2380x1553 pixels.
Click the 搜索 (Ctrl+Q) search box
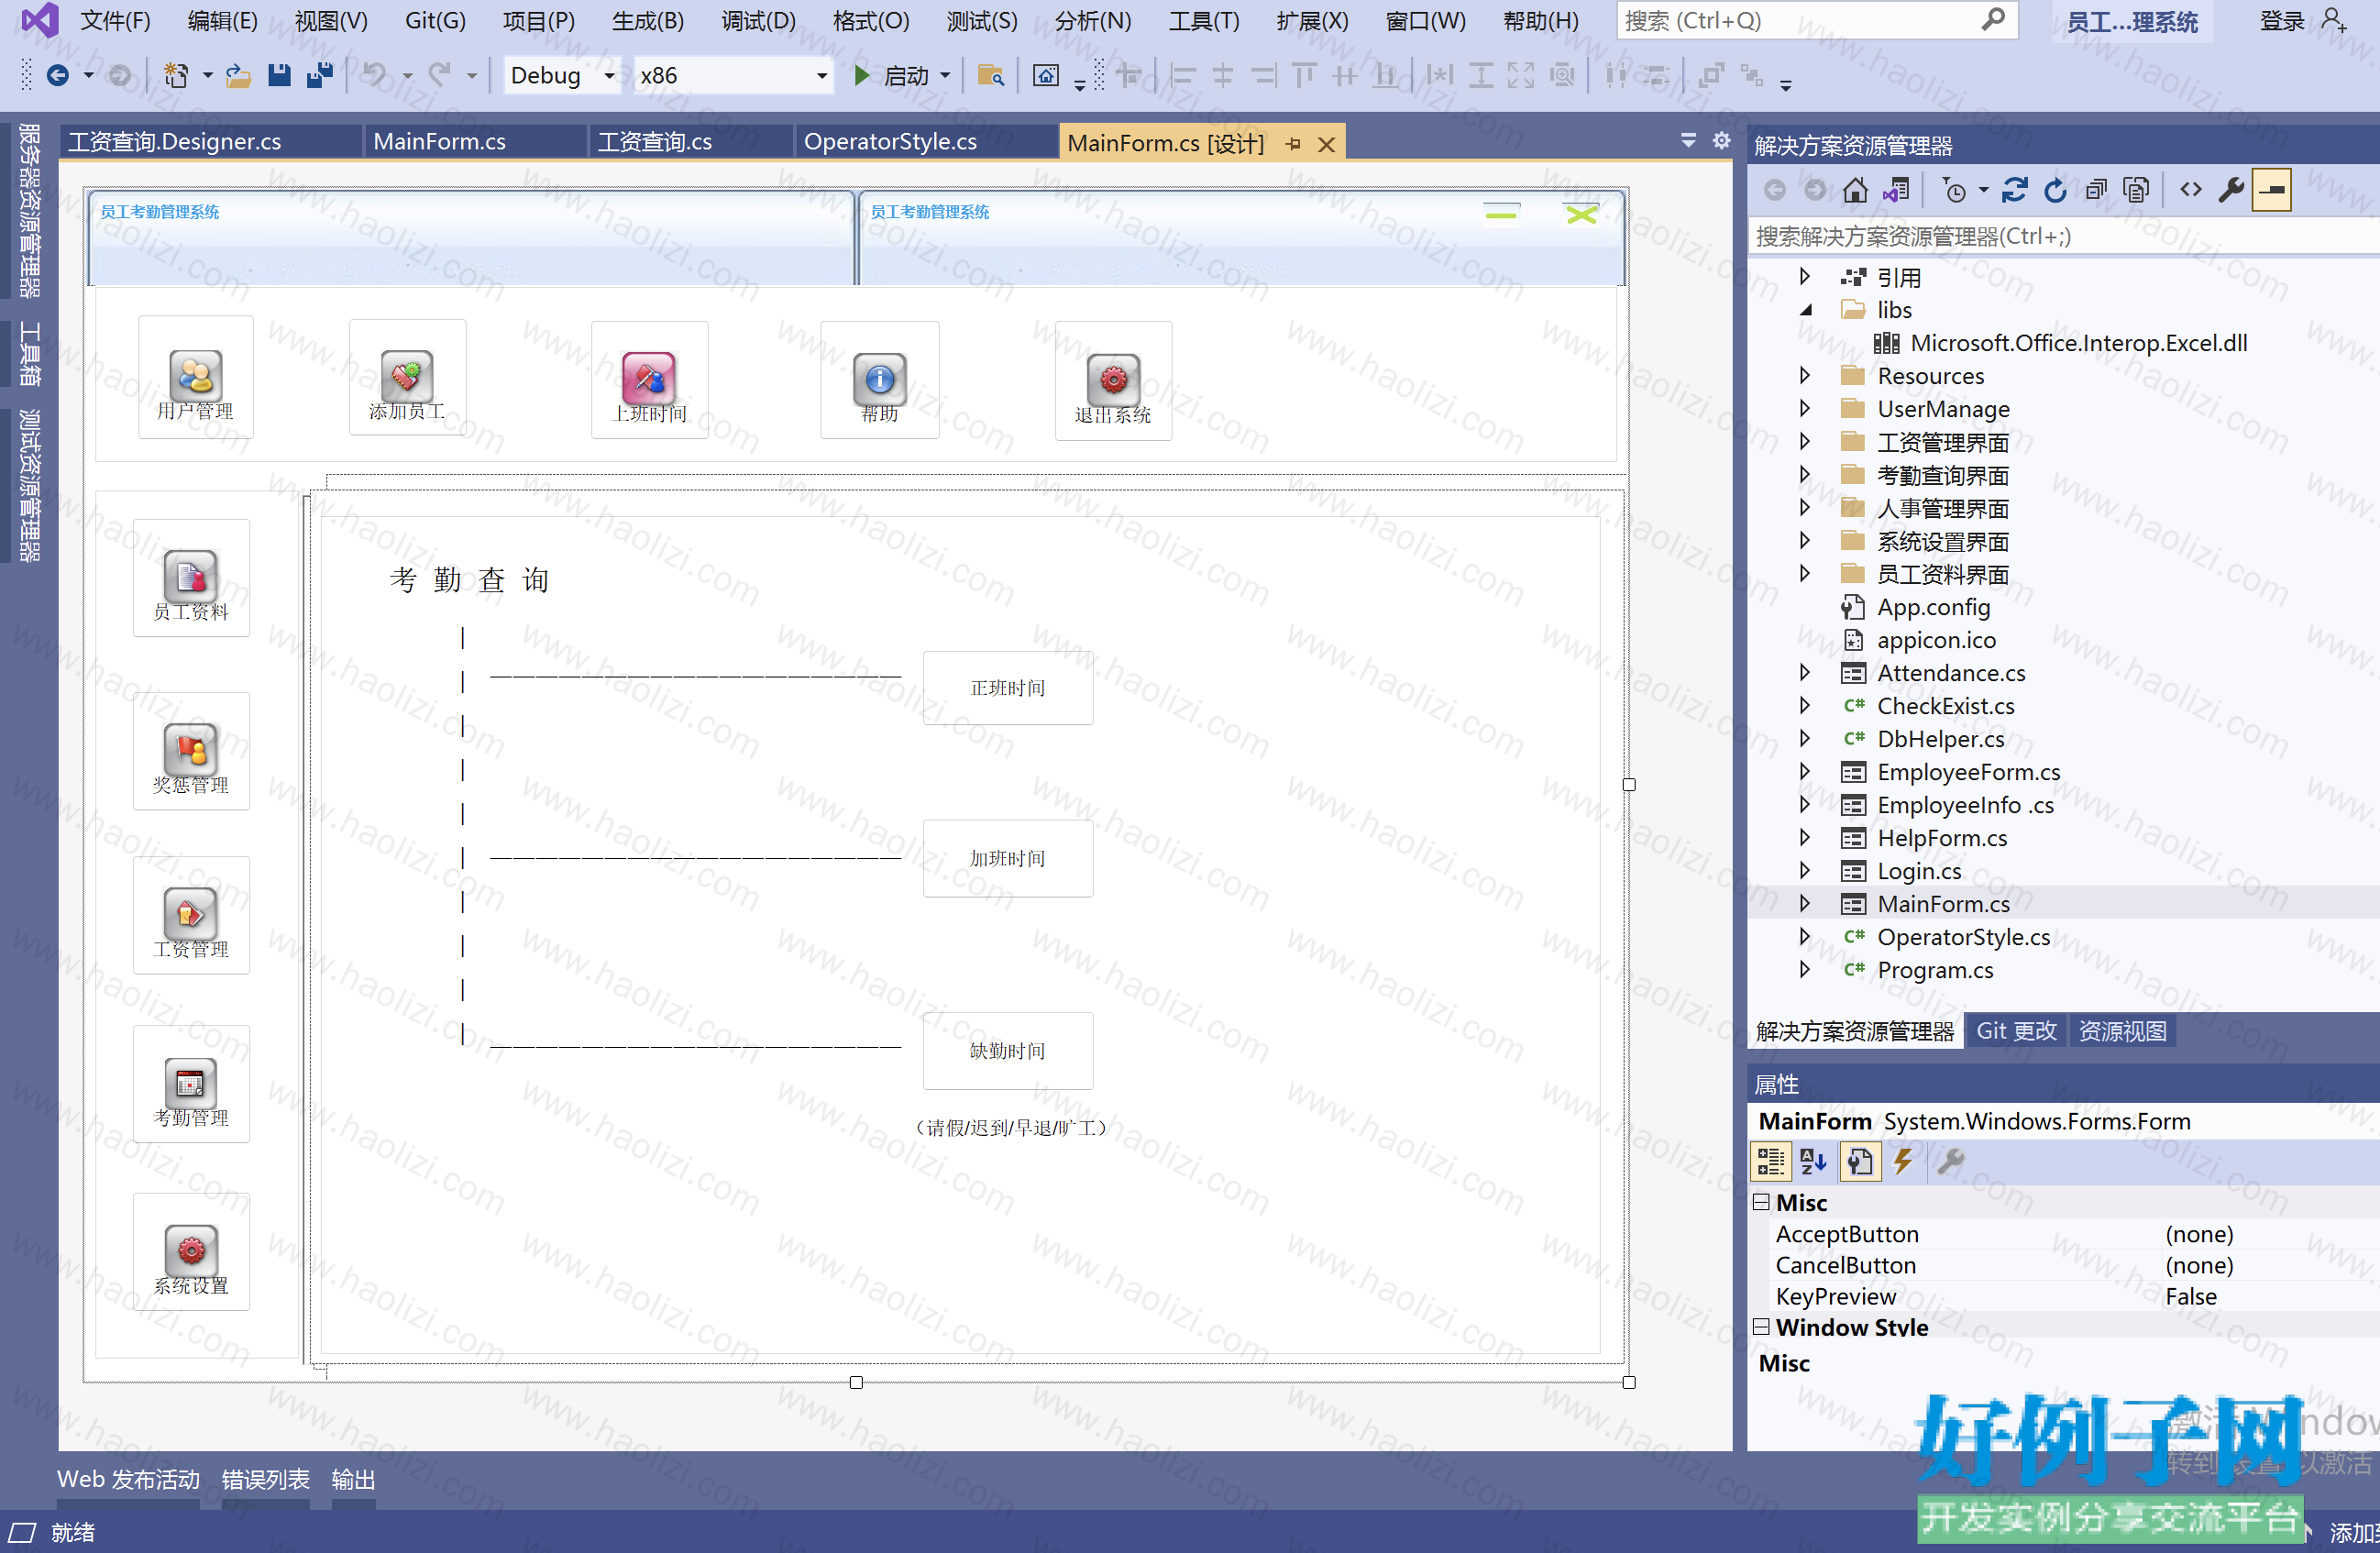[x=1816, y=21]
